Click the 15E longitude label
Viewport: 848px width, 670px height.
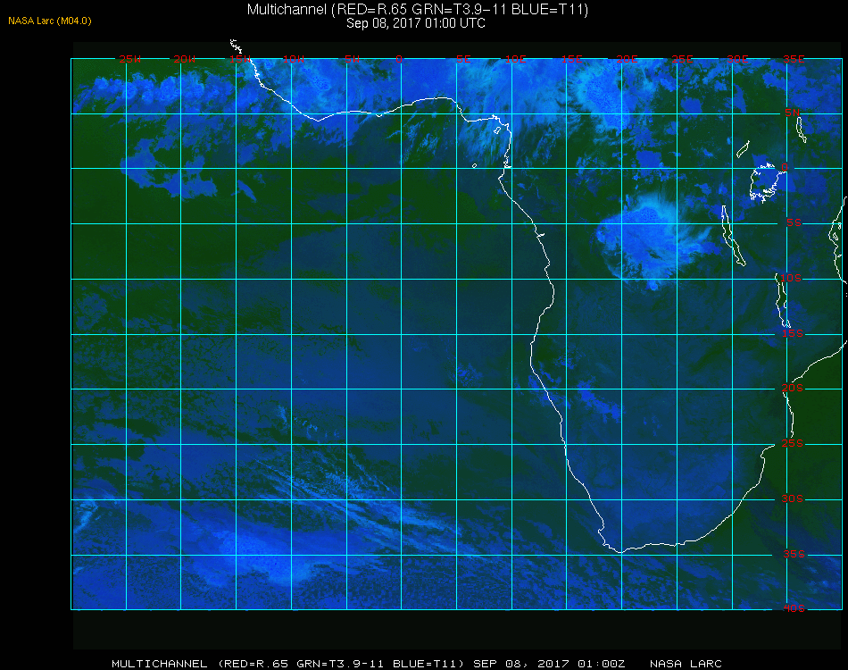point(571,59)
